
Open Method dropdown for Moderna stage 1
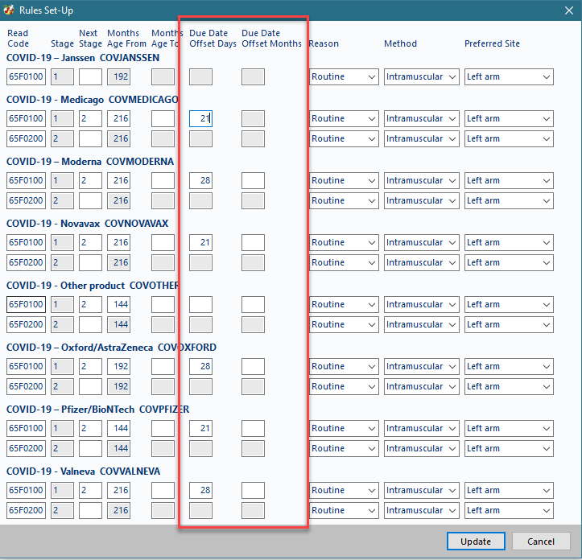click(421, 181)
